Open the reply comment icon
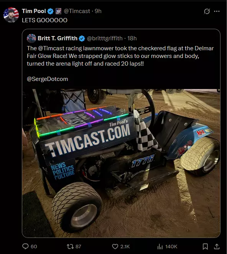 pos(25,246)
